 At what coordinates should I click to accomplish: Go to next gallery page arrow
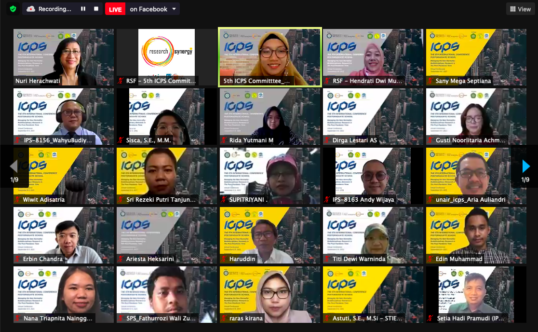pyautogui.click(x=525, y=166)
